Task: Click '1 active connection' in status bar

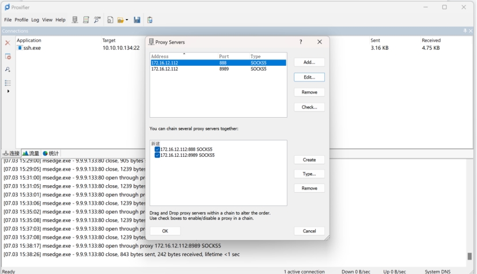Action: [304, 272]
